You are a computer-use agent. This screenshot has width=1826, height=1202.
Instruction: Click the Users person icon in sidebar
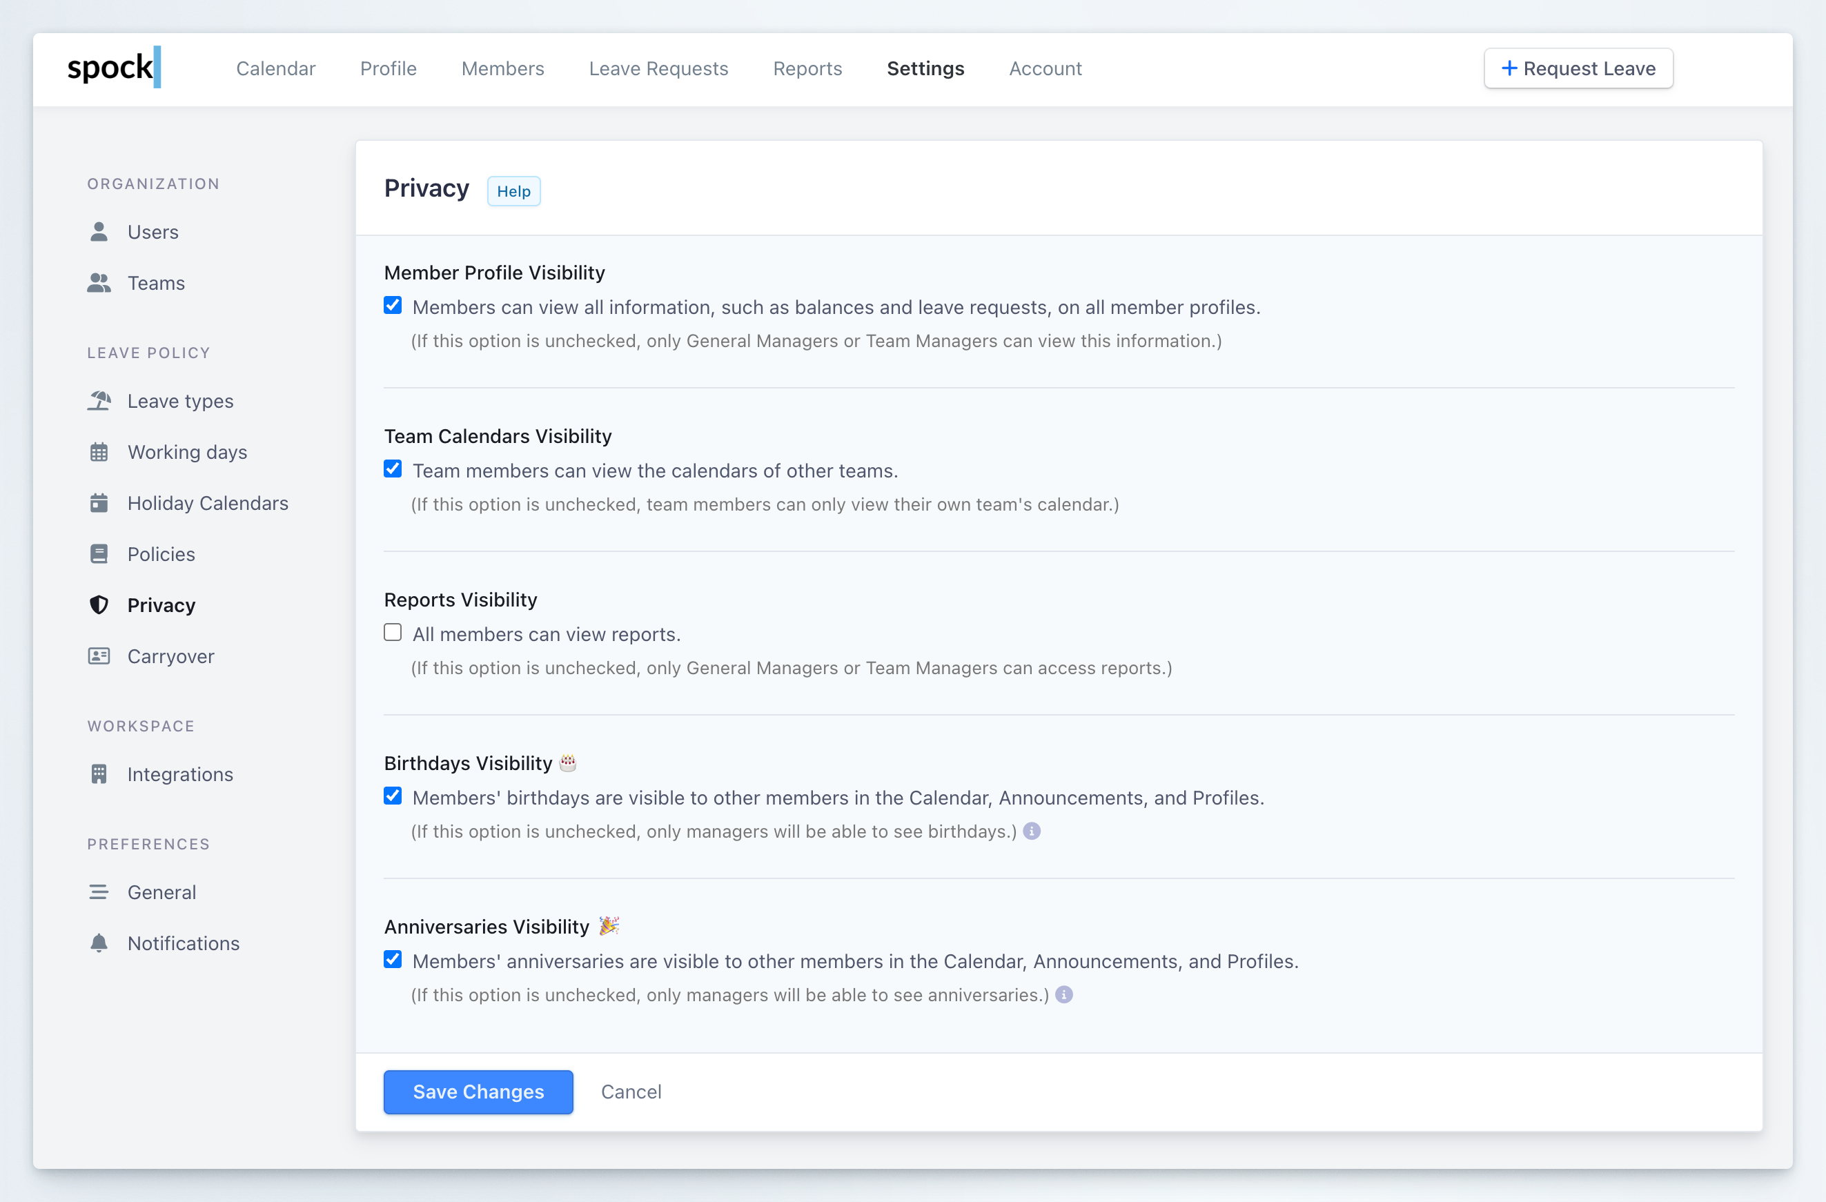tap(99, 232)
